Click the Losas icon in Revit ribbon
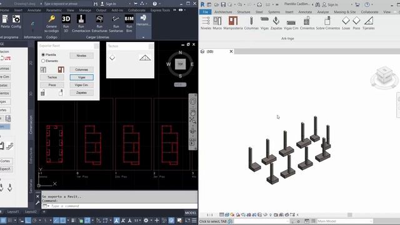 [x=346, y=20]
